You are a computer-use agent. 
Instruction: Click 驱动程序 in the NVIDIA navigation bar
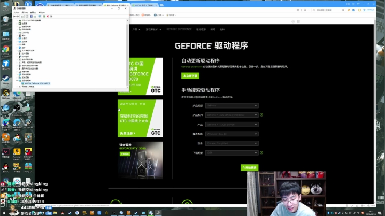(x=201, y=30)
